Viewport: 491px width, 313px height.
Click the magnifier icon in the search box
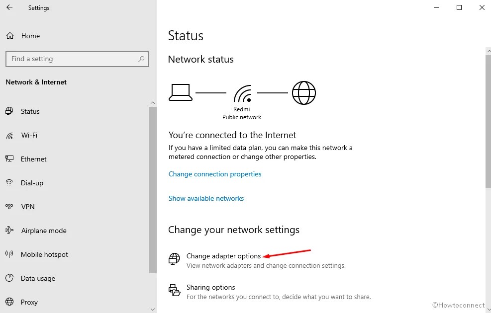(142, 59)
